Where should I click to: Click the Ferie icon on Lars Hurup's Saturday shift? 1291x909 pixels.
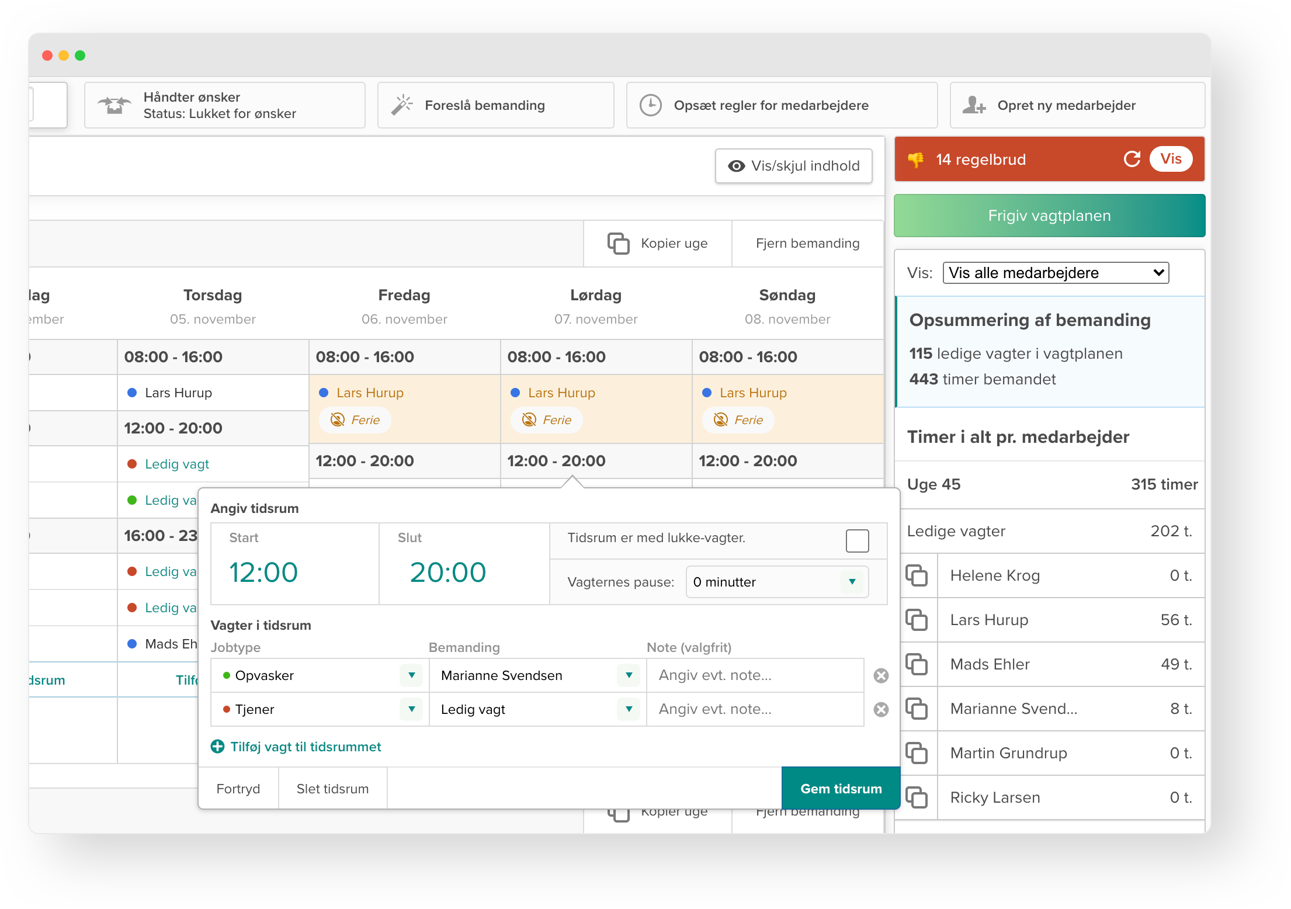click(528, 419)
